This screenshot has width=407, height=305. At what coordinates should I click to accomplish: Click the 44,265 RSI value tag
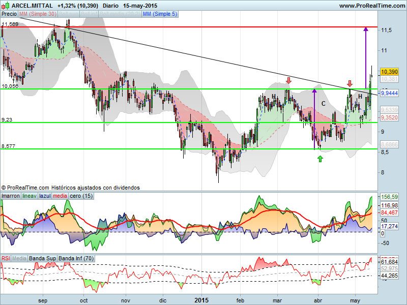[389, 276]
